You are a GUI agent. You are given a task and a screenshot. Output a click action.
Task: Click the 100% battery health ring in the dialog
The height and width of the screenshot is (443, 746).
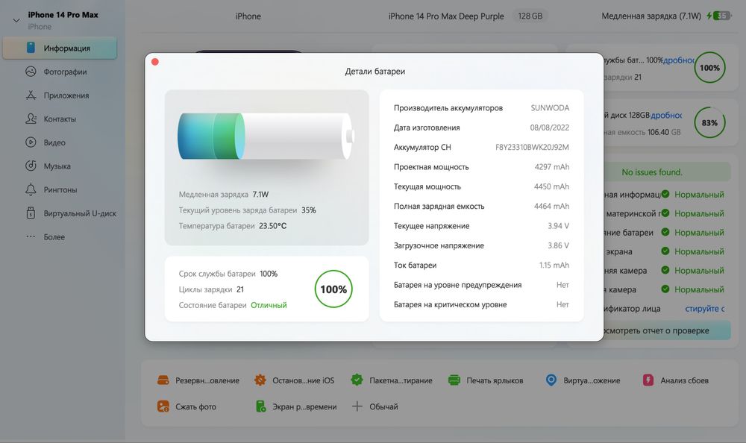333,289
